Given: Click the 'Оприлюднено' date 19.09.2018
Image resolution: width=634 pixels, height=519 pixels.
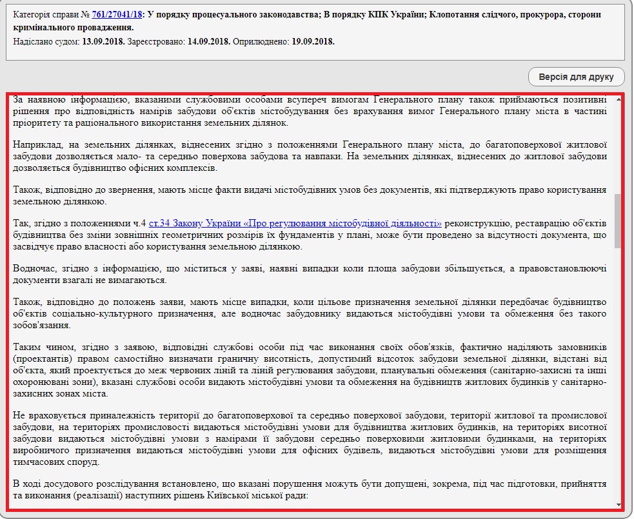Looking at the screenshot, I should [313, 41].
